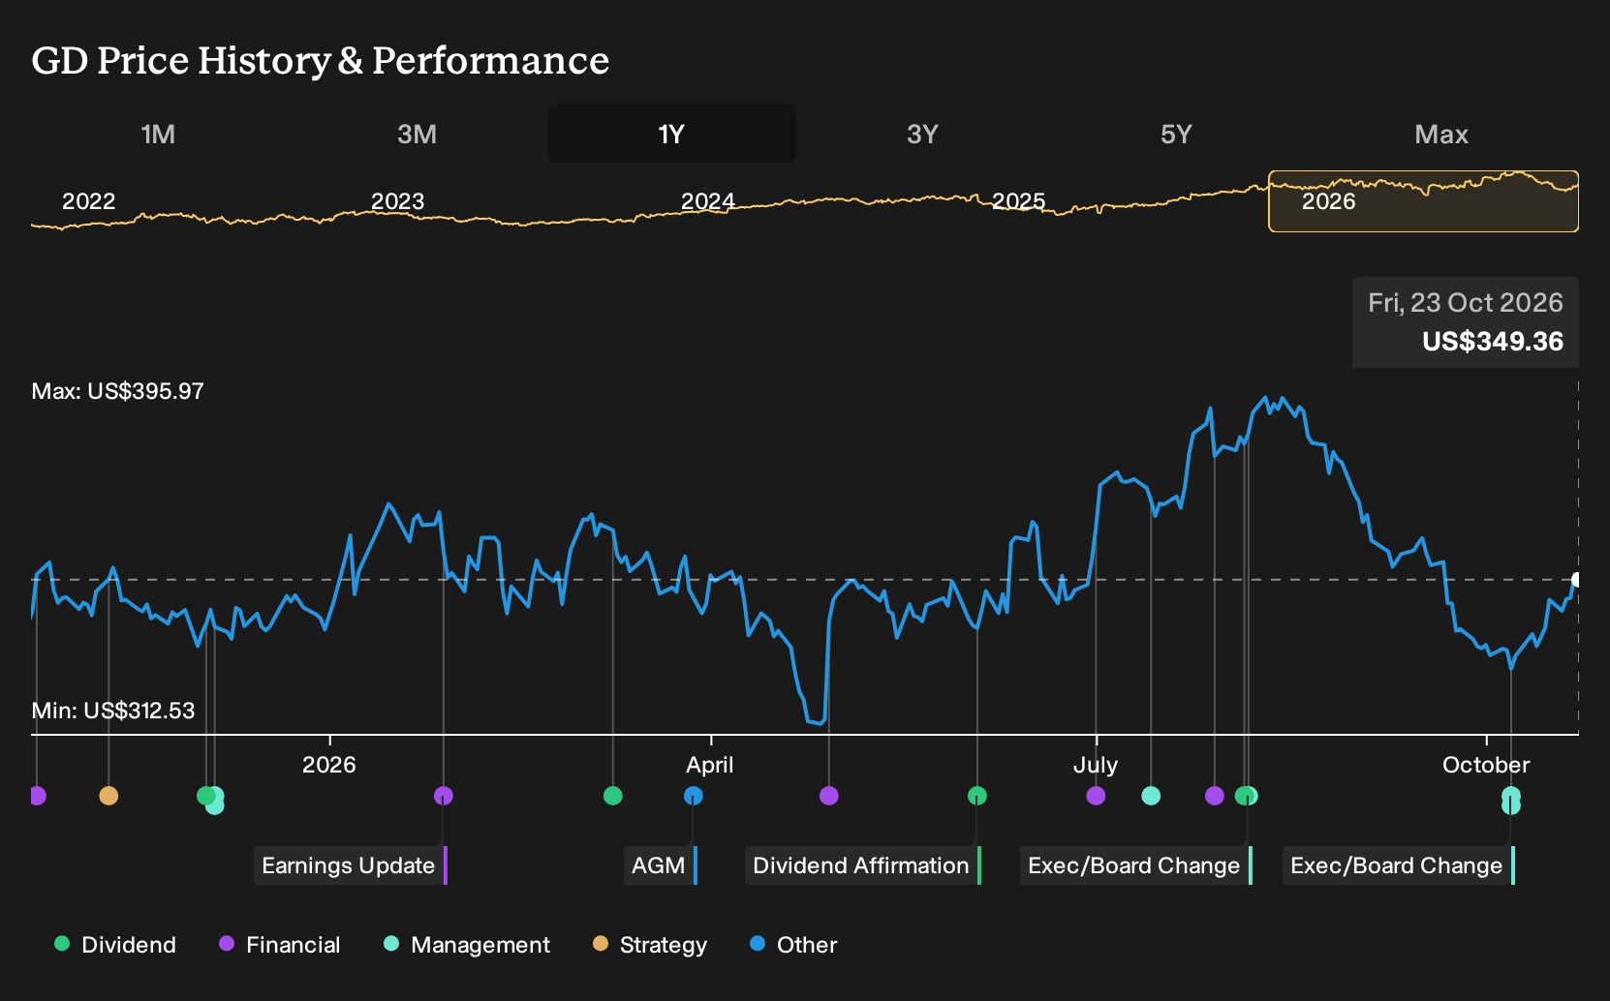Click the lone teal Management dot after July

click(x=1151, y=796)
